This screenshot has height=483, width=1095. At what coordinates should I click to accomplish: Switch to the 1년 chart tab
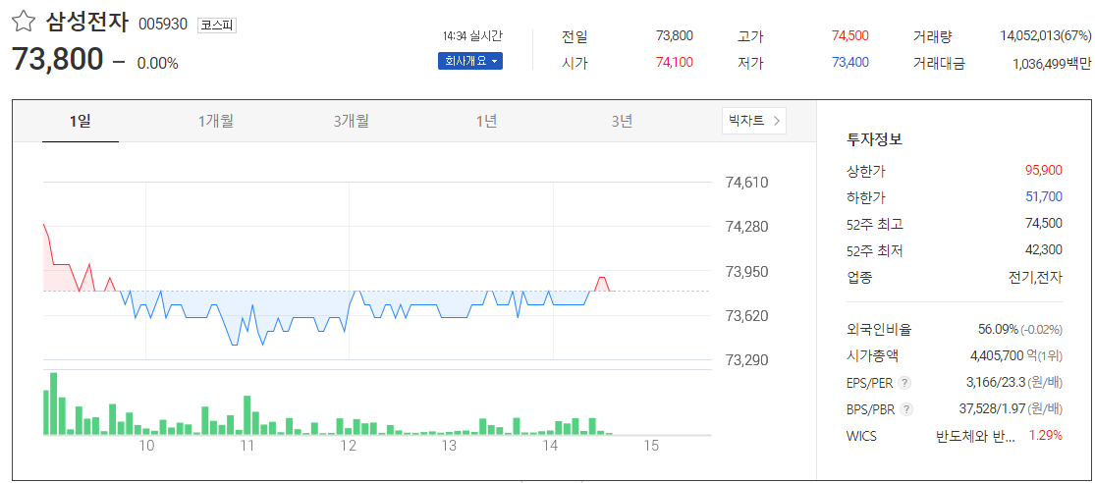(x=487, y=121)
